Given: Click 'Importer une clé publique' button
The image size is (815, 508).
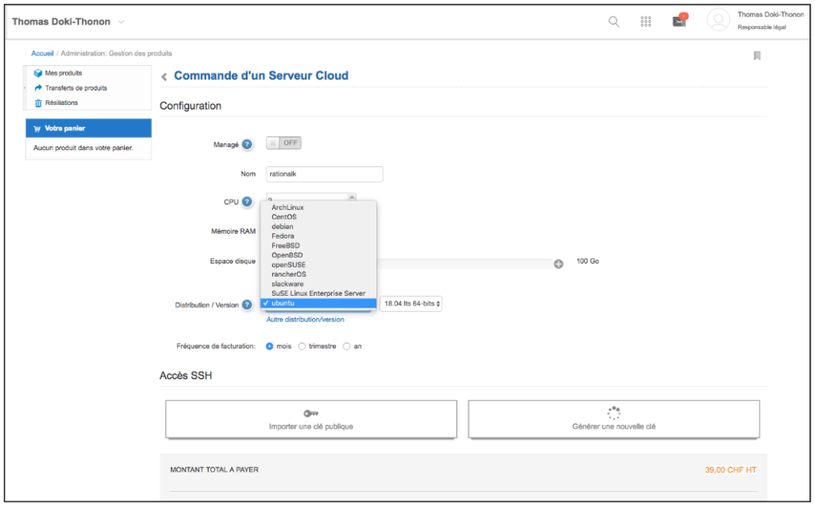Looking at the screenshot, I should (311, 419).
